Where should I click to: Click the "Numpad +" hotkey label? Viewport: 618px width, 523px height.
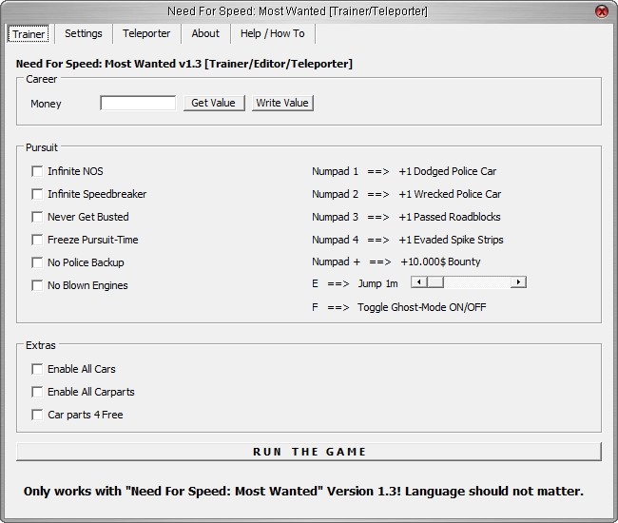pyautogui.click(x=336, y=262)
